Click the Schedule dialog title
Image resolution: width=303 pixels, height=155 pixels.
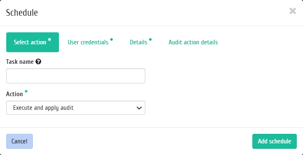22,12
